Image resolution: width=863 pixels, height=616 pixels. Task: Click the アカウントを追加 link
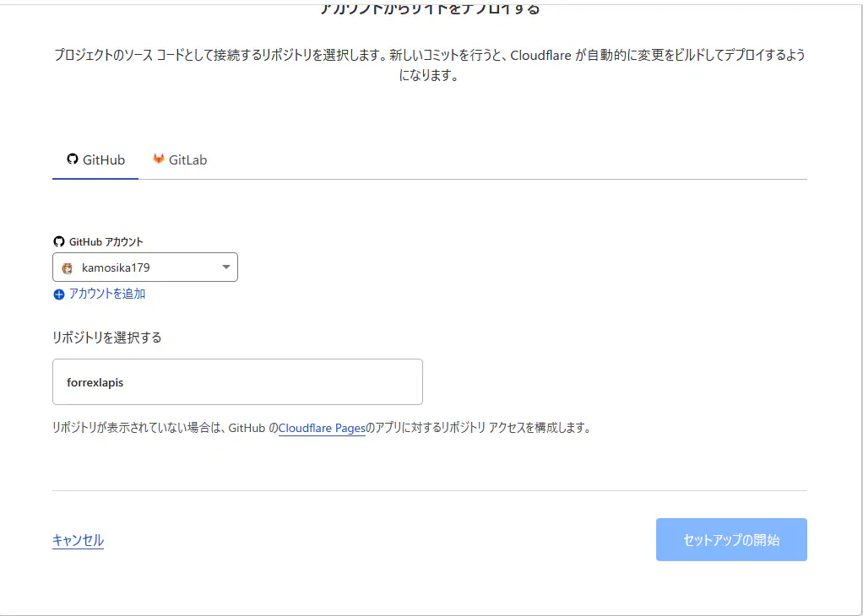(x=106, y=294)
